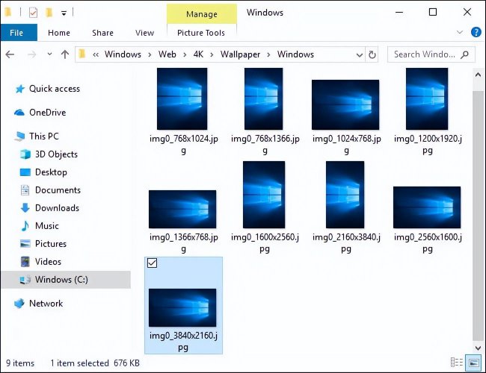Uncheck the img0_3840x2160.jpg selection checkbox
The width and height of the screenshot is (486, 373).
[x=152, y=263]
